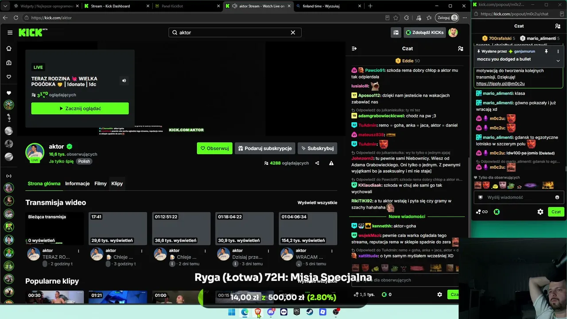The width and height of the screenshot is (567, 319).
Task: Click Podaruj subskrypcje button
Action: (x=265, y=148)
